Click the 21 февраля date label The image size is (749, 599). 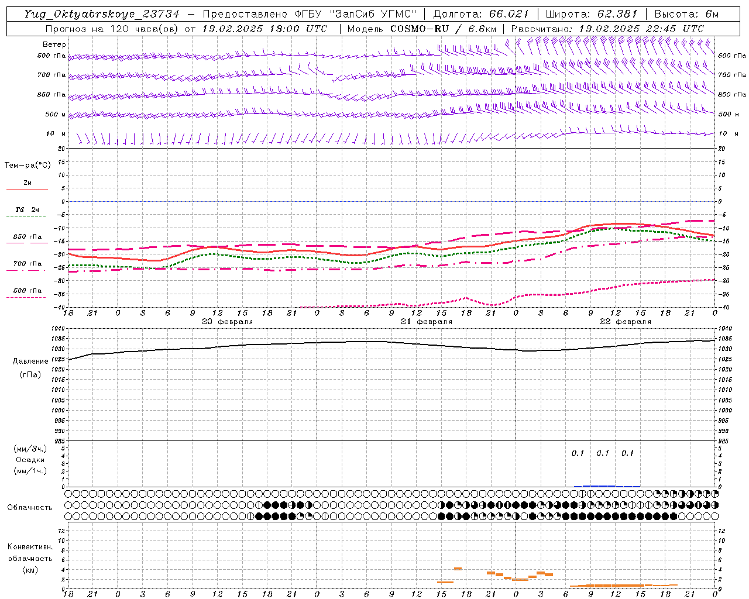pos(427,322)
